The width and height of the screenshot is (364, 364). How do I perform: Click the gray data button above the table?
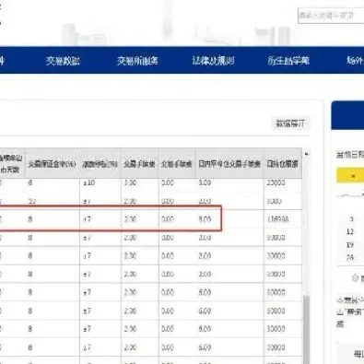pyautogui.click(x=290, y=123)
